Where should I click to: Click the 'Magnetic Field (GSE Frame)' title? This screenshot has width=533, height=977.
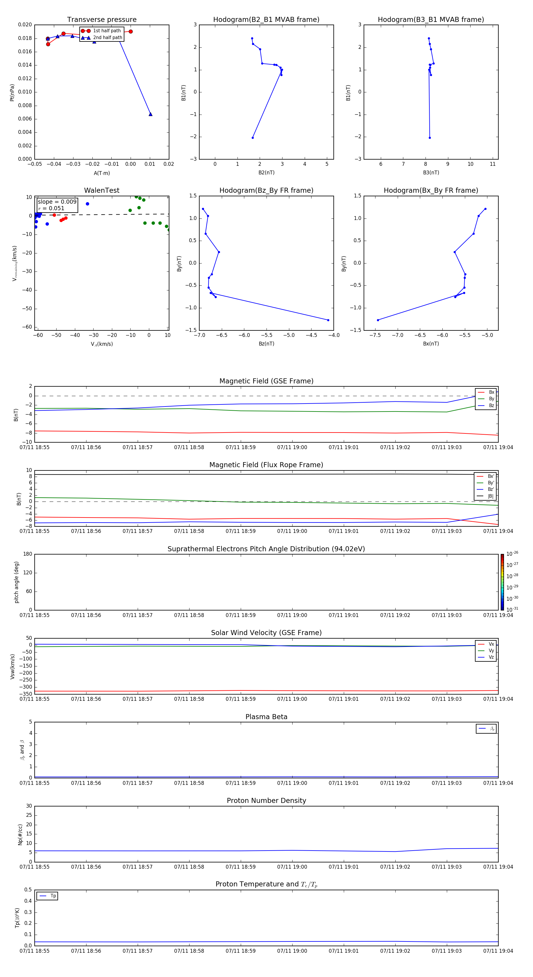tap(266, 381)
